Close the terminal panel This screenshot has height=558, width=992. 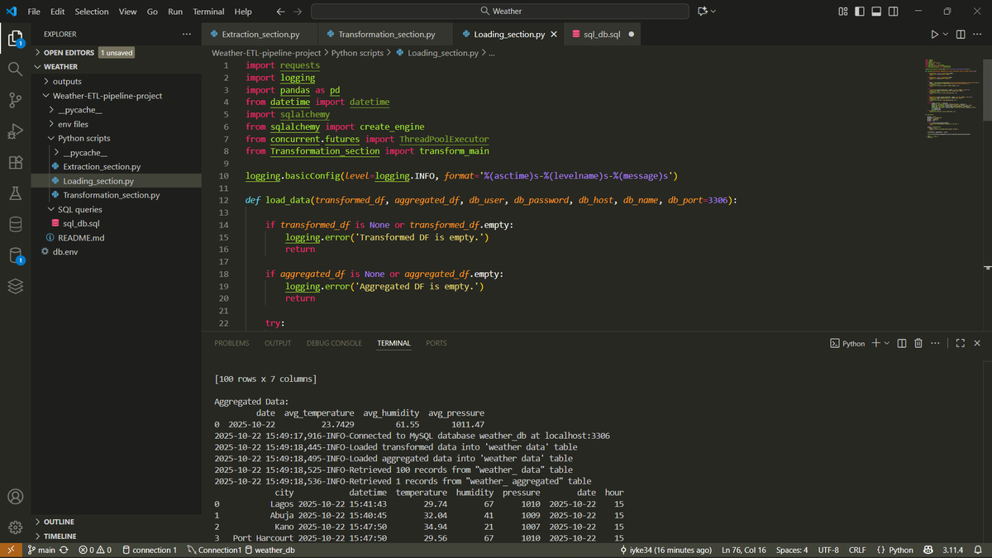pos(977,343)
